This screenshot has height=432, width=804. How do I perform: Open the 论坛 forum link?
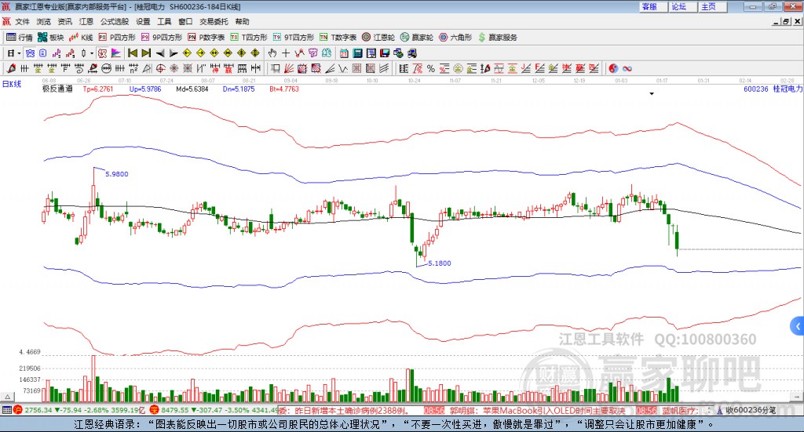click(x=678, y=6)
